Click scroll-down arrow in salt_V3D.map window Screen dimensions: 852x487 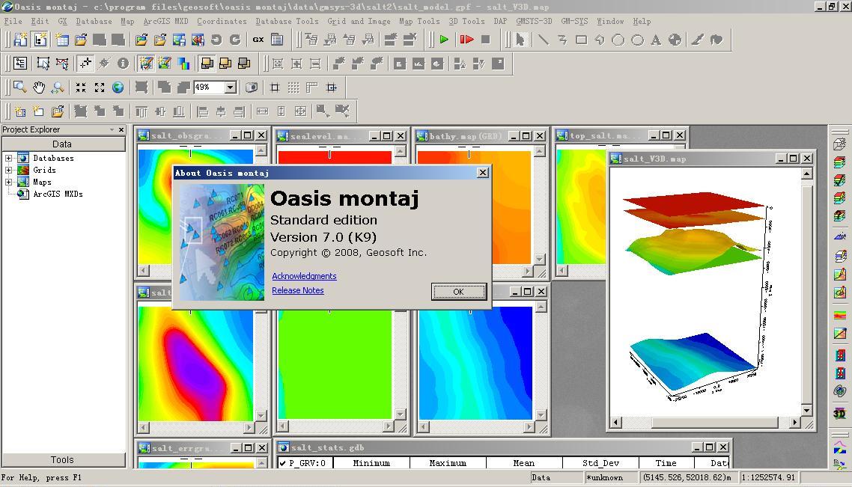pos(807,411)
